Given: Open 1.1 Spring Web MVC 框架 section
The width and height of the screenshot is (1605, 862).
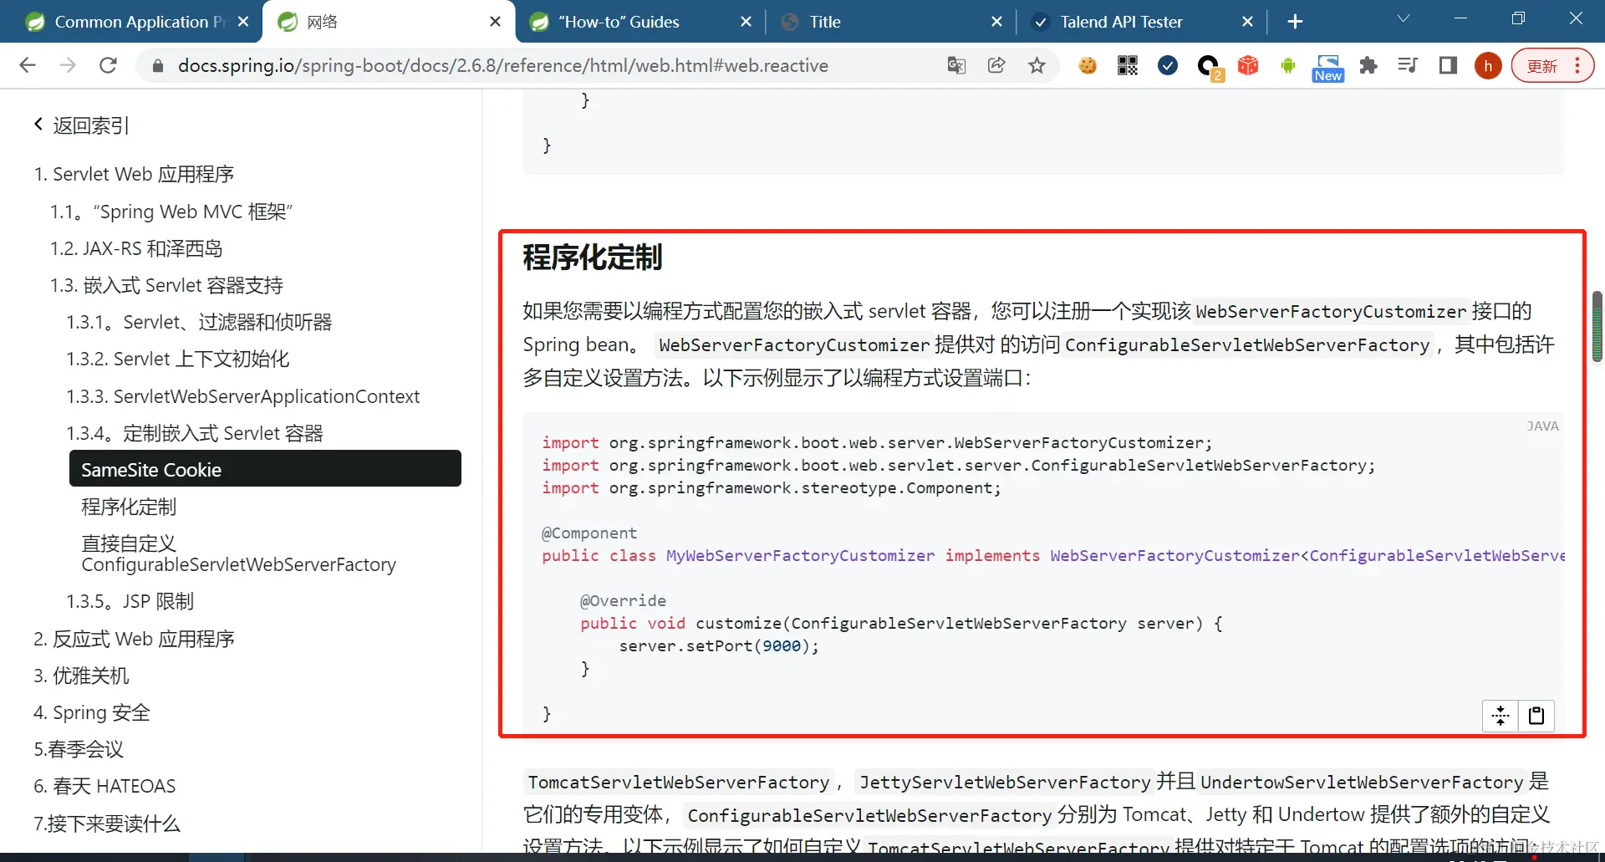Looking at the screenshot, I should [x=171, y=212].
